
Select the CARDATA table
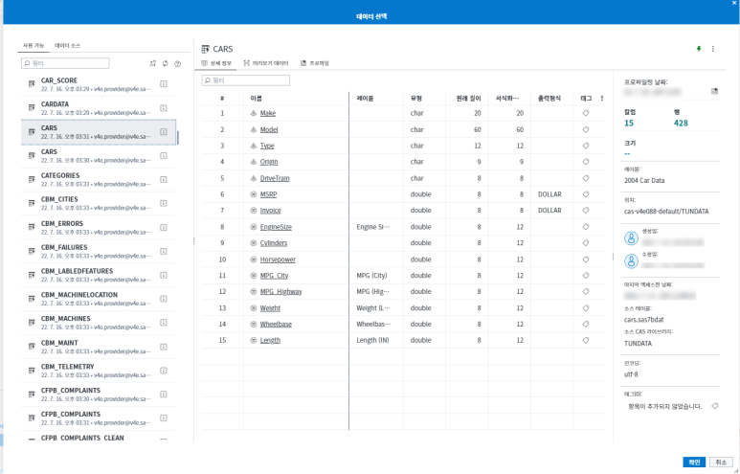[99, 108]
